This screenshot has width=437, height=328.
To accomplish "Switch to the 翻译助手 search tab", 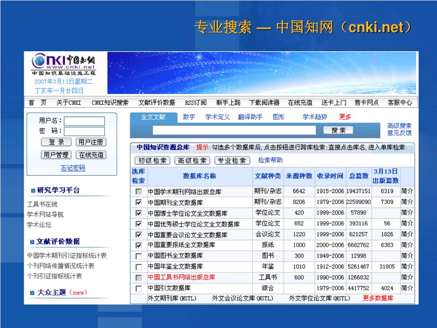I will pyautogui.click(x=250, y=117).
